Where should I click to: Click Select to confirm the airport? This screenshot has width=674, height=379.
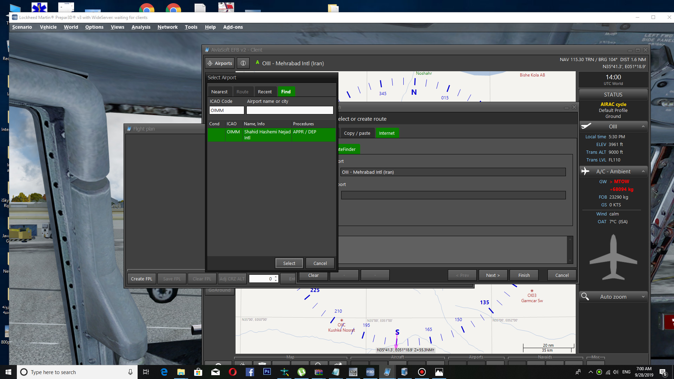(x=289, y=263)
